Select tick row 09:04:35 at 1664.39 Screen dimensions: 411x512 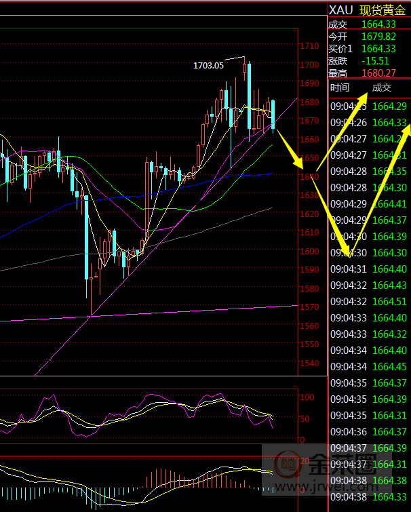369,399
